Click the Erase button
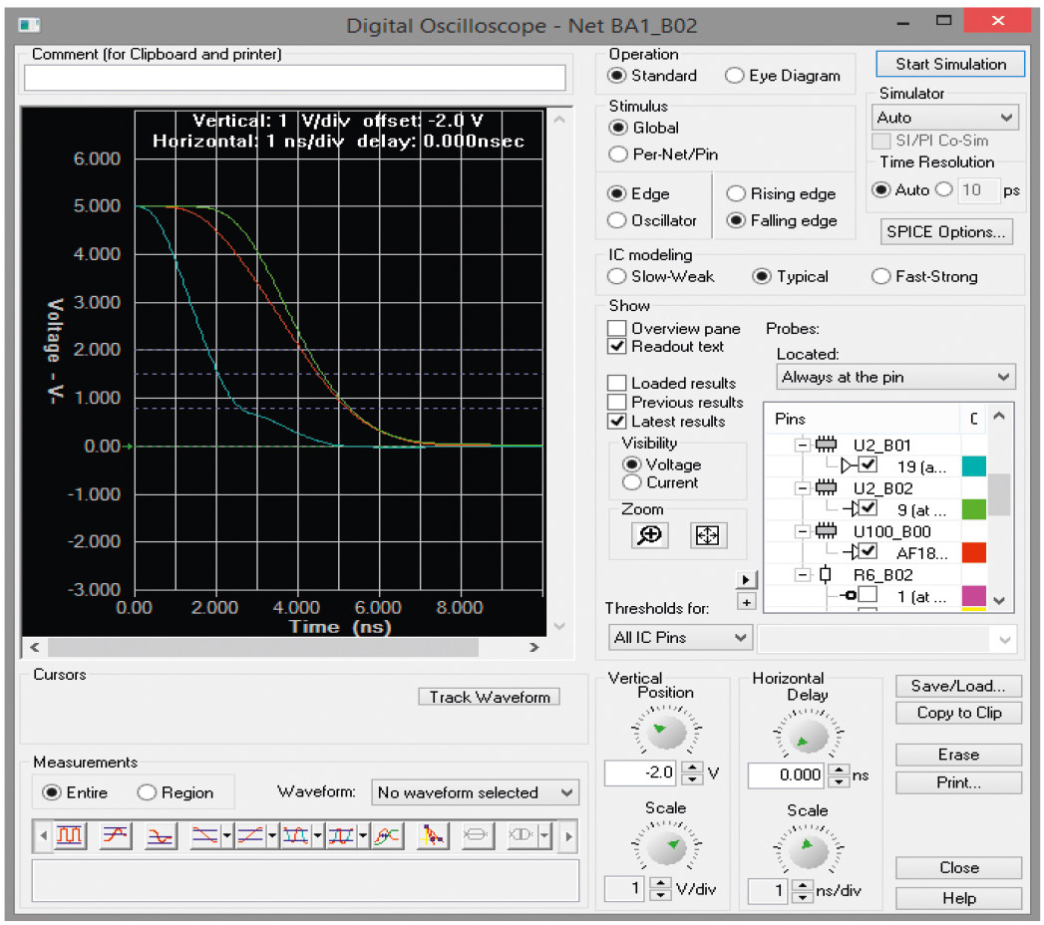This screenshot has height=925, width=1044. (959, 755)
